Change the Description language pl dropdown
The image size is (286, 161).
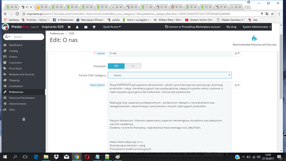coord(237,85)
